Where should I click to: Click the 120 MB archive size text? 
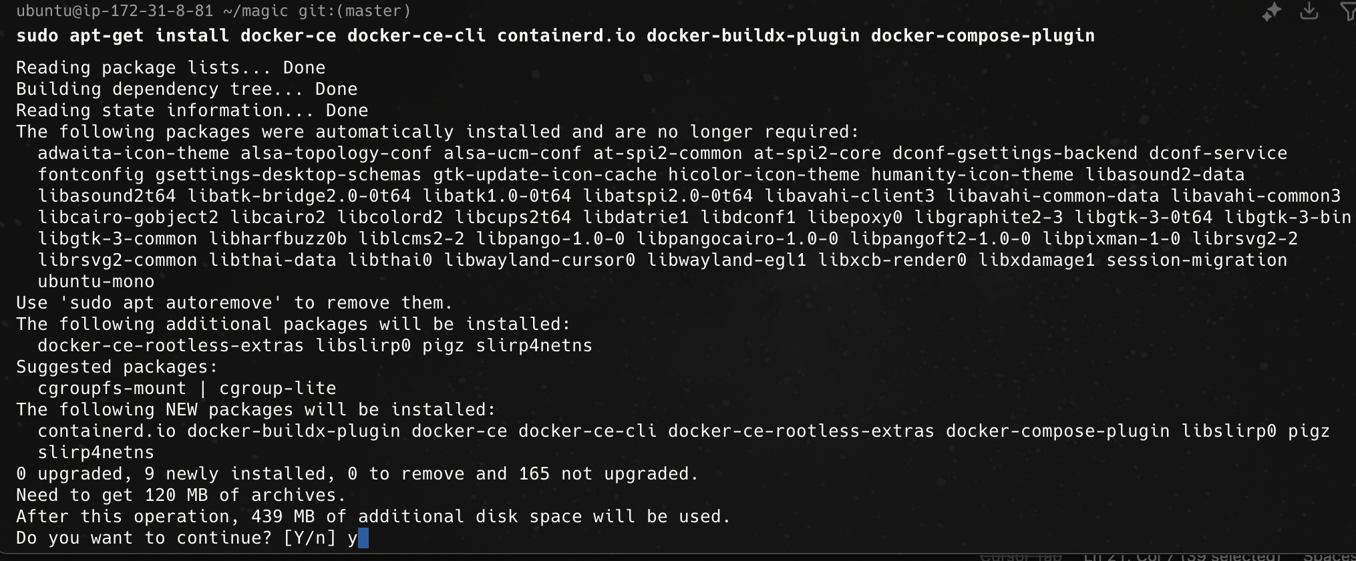(176, 496)
